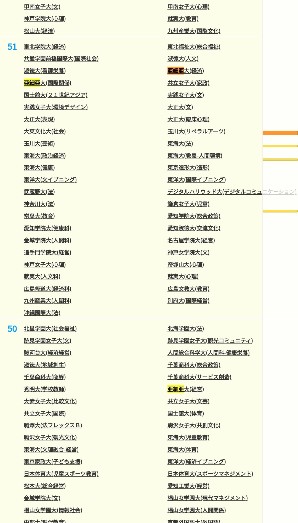This screenshot has height=523, width=298.
Task: Click the orange current-match marker on scrollbar
Action: pos(280,133)
